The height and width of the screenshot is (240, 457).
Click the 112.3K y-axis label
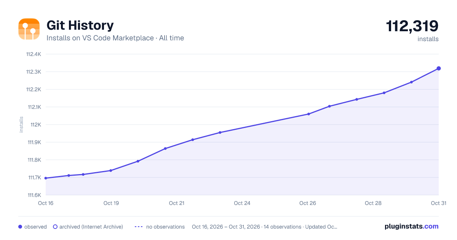click(x=34, y=72)
